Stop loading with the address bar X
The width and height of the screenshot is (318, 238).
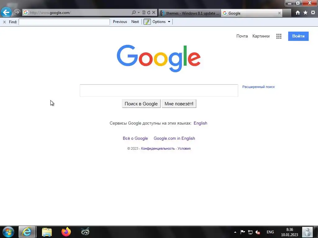(154, 12)
